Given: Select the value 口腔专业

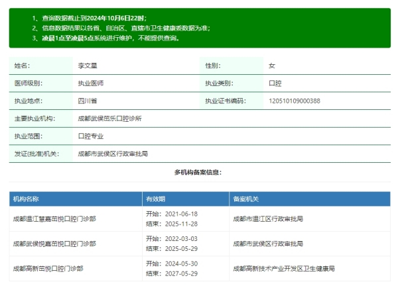Looking at the screenshot, I should 91,136.
